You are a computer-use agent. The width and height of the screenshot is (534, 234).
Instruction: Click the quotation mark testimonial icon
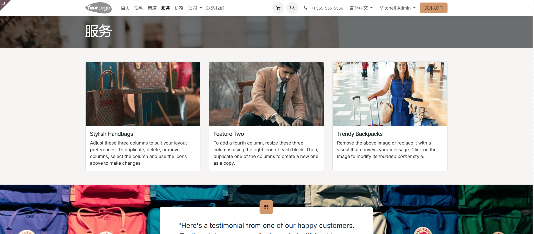[x=266, y=207]
